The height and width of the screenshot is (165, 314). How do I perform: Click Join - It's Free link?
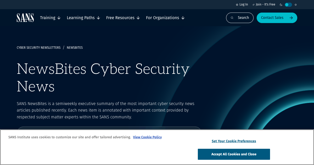pos(266,5)
